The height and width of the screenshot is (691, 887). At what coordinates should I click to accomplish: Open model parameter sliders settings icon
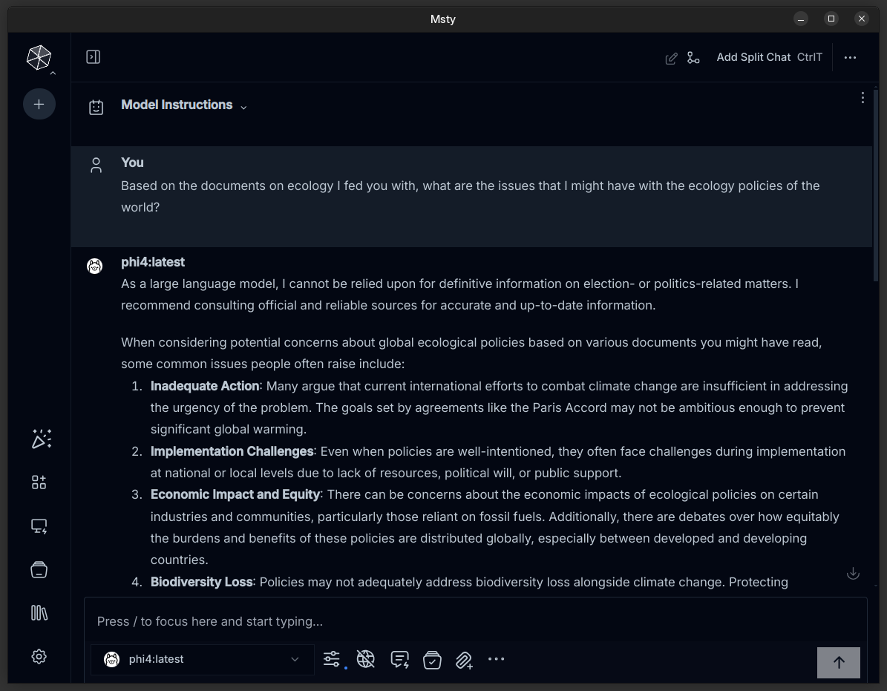tap(331, 659)
